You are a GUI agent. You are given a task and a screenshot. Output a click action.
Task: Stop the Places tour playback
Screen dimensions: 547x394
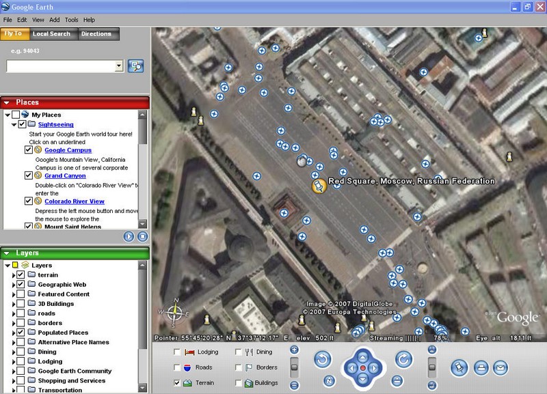tap(142, 236)
